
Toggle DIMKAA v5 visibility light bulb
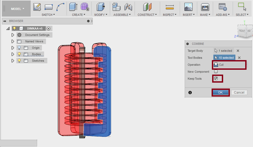point(14,28)
